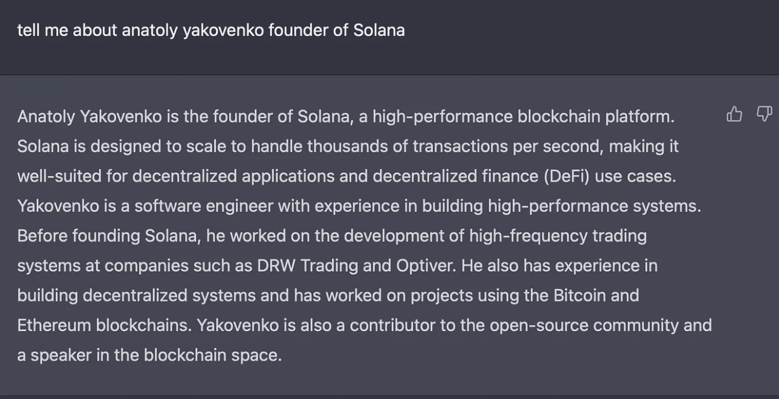Click the word 'Bitcoin' in the response
This screenshot has width=779, height=399.
(x=580, y=295)
